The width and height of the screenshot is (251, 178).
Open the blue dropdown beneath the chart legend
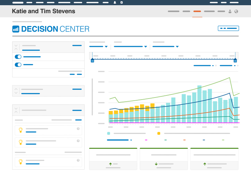click(119, 140)
